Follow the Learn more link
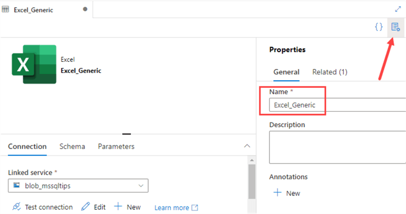The image size is (406, 214). (x=171, y=208)
